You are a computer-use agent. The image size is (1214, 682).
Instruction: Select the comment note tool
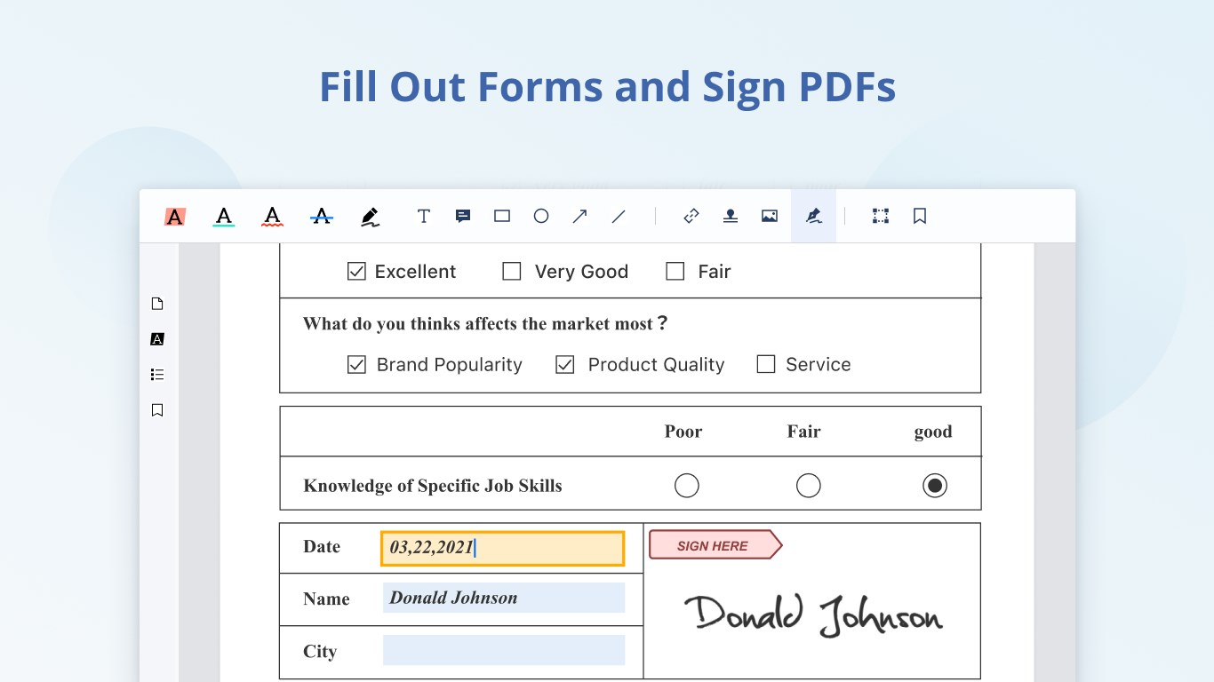click(x=463, y=216)
